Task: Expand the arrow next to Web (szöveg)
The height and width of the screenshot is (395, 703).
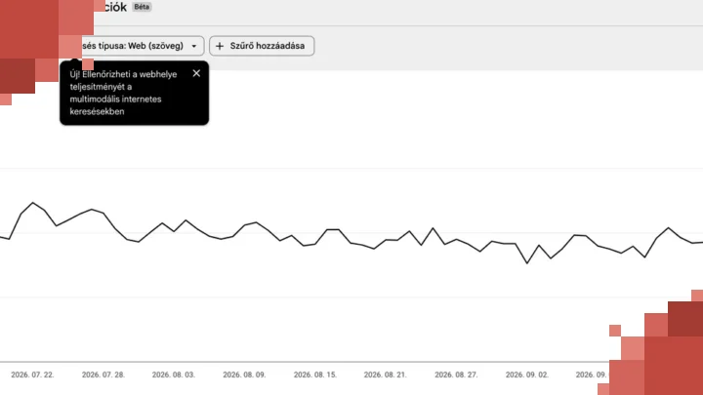Action: point(194,46)
